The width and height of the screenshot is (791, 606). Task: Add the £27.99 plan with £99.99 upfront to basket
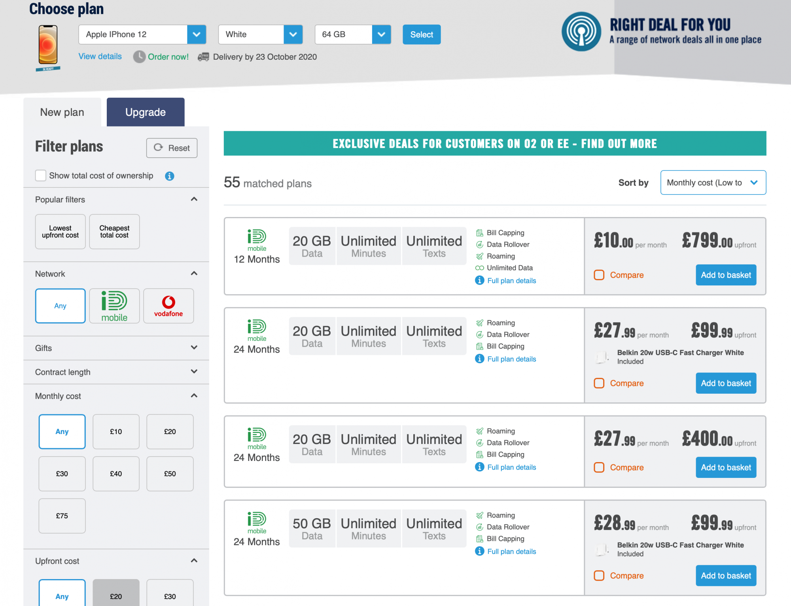[x=726, y=383]
